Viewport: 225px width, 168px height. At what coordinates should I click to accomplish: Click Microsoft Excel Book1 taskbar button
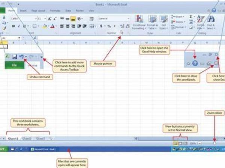coord(43,149)
